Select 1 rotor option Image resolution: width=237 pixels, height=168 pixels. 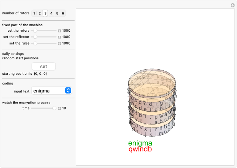pos(34,13)
